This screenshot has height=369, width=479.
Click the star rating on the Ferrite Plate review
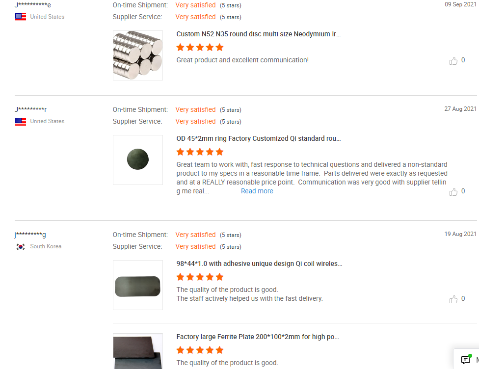click(x=200, y=350)
